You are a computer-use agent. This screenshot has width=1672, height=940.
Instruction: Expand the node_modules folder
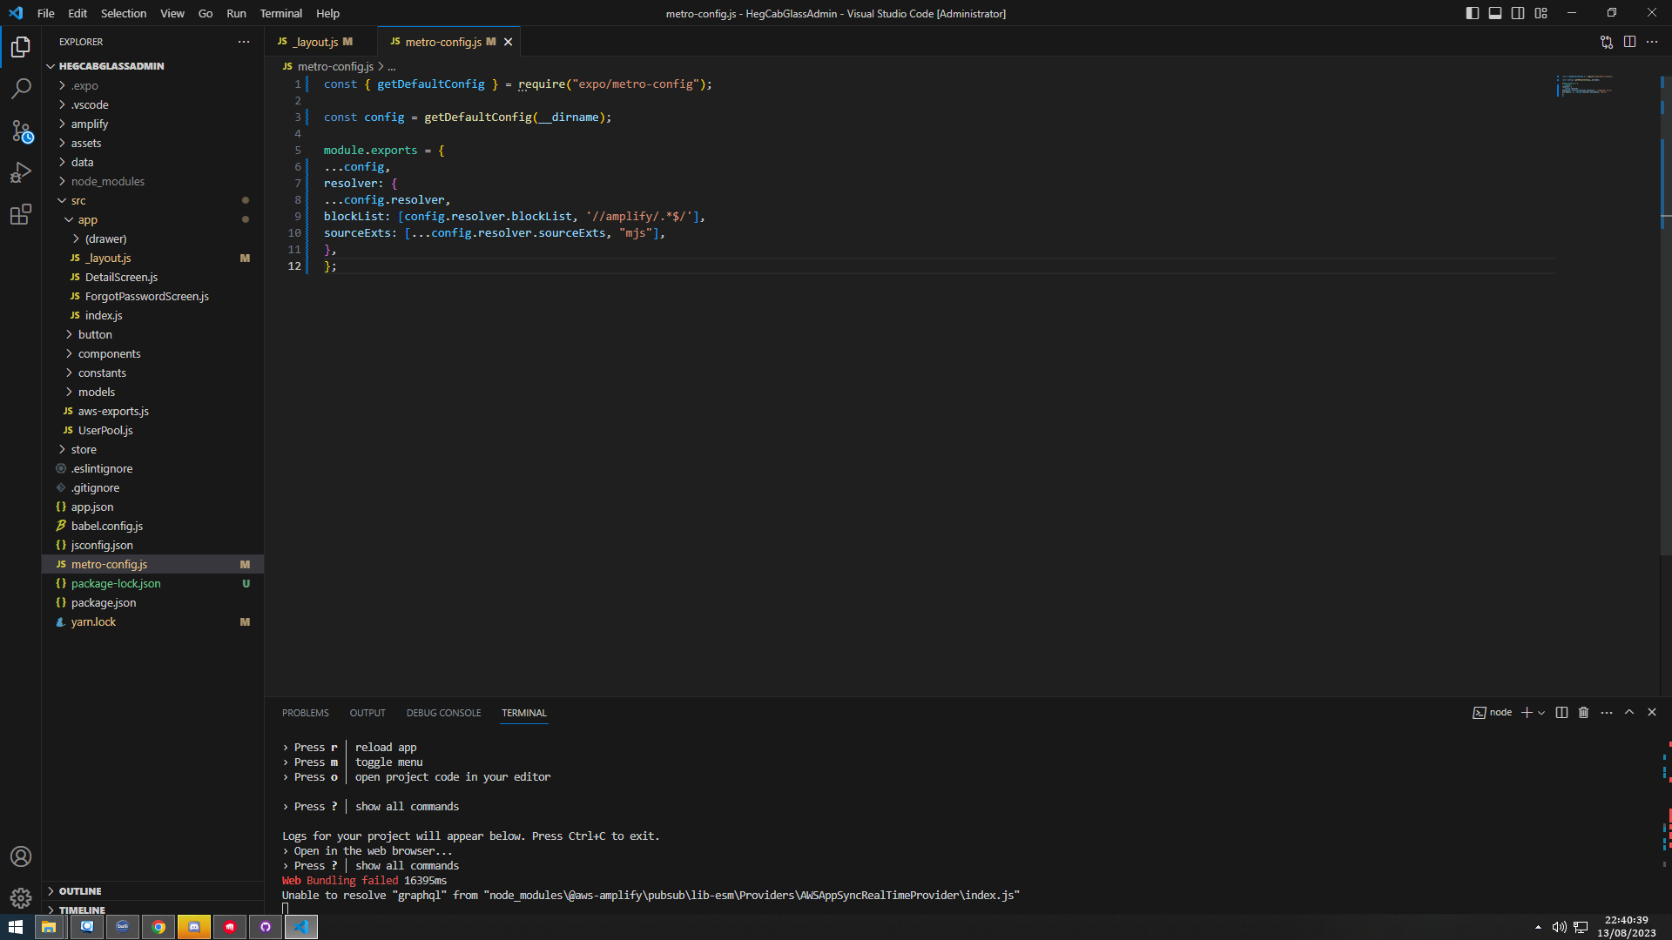(x=109, y=181)
